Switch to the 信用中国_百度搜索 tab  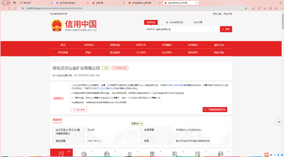72,3
